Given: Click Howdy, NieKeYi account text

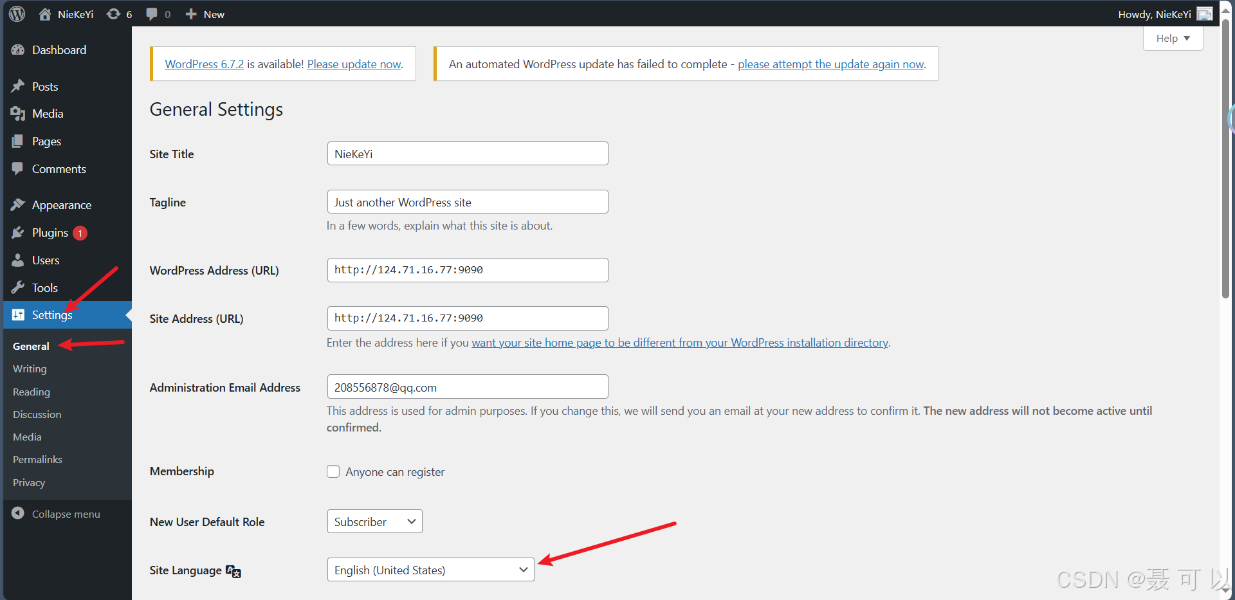Looking at the screenshot, I should tap(1155, 14).
